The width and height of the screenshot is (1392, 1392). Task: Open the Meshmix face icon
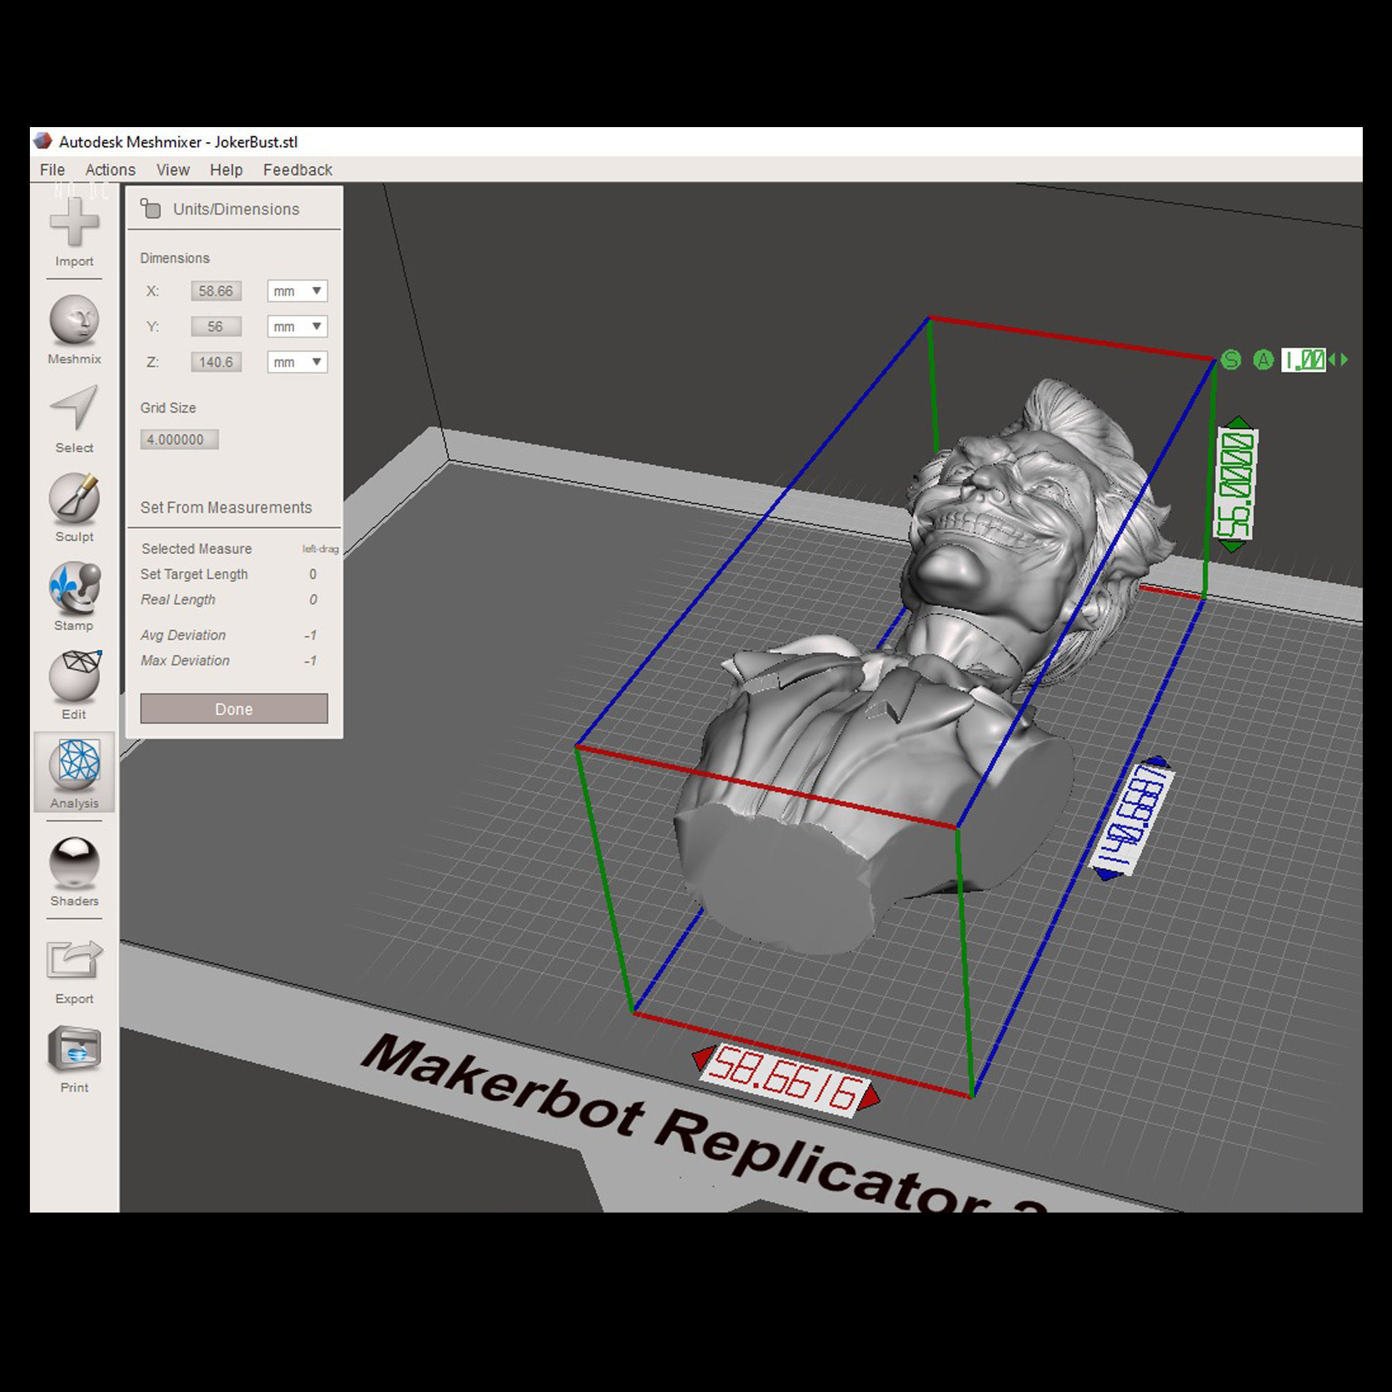[74, 320]
